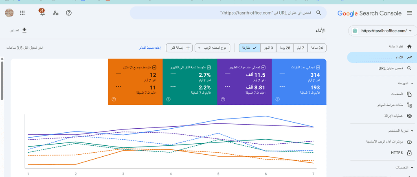Screen dimensions: 417x177
Task: Click the 2.7% CTR value
Action: pos(205,75)
